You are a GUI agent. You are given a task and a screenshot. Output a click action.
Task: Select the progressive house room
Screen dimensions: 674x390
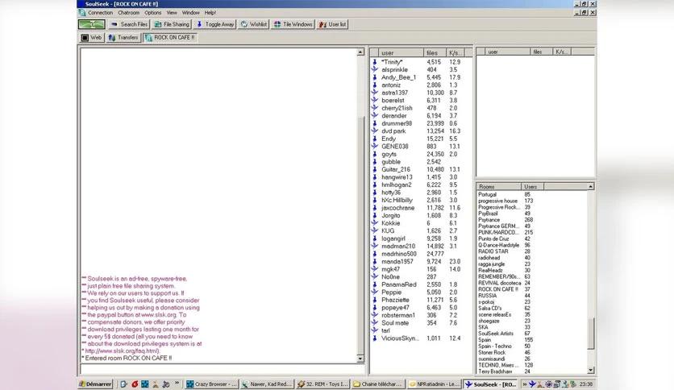497,201
